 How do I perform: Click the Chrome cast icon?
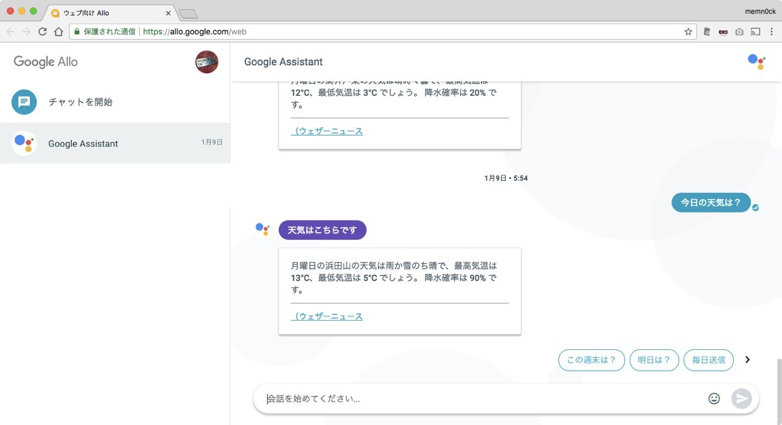click(x=756, y=32)
